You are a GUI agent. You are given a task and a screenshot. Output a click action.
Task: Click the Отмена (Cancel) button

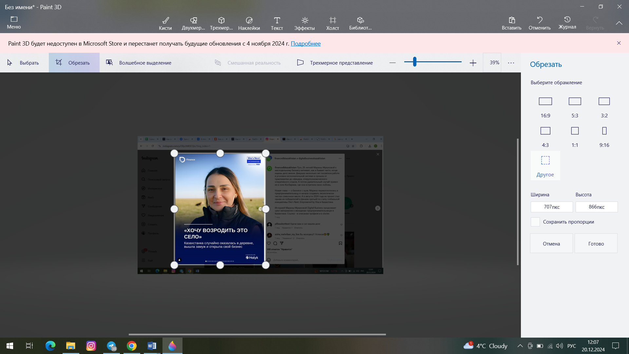551,243
